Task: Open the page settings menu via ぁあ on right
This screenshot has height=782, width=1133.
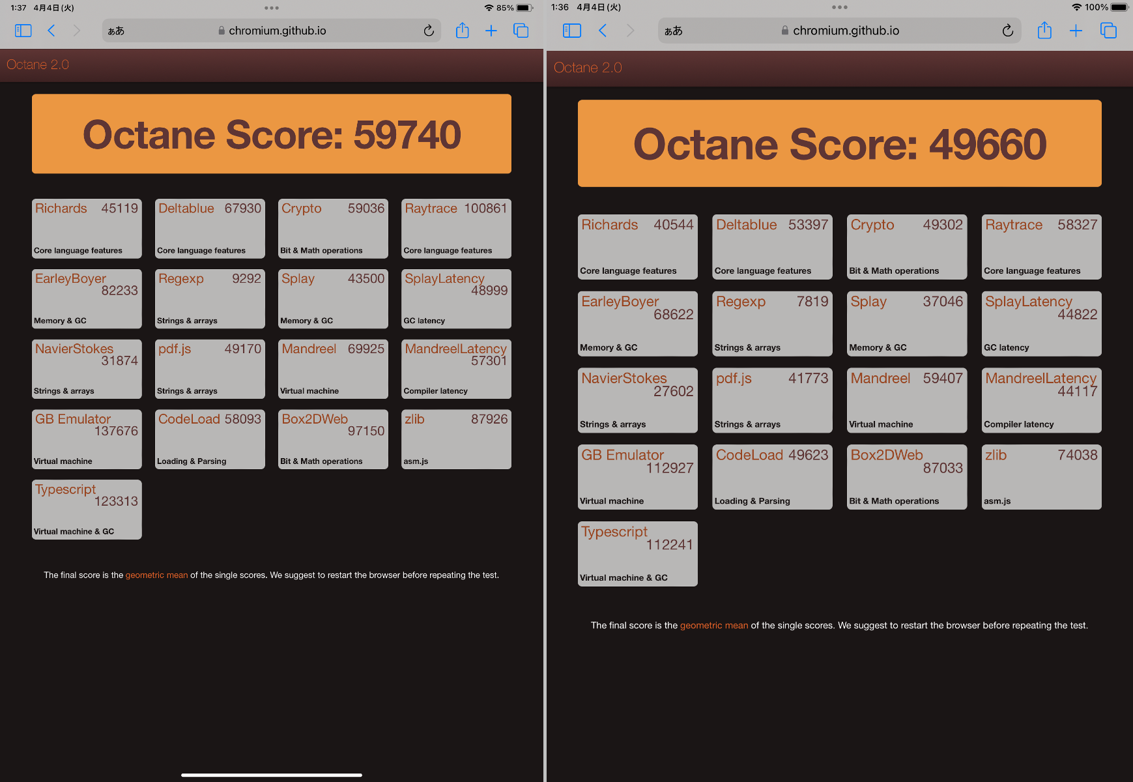Action: pyautogui.click(x=674, y=30)
